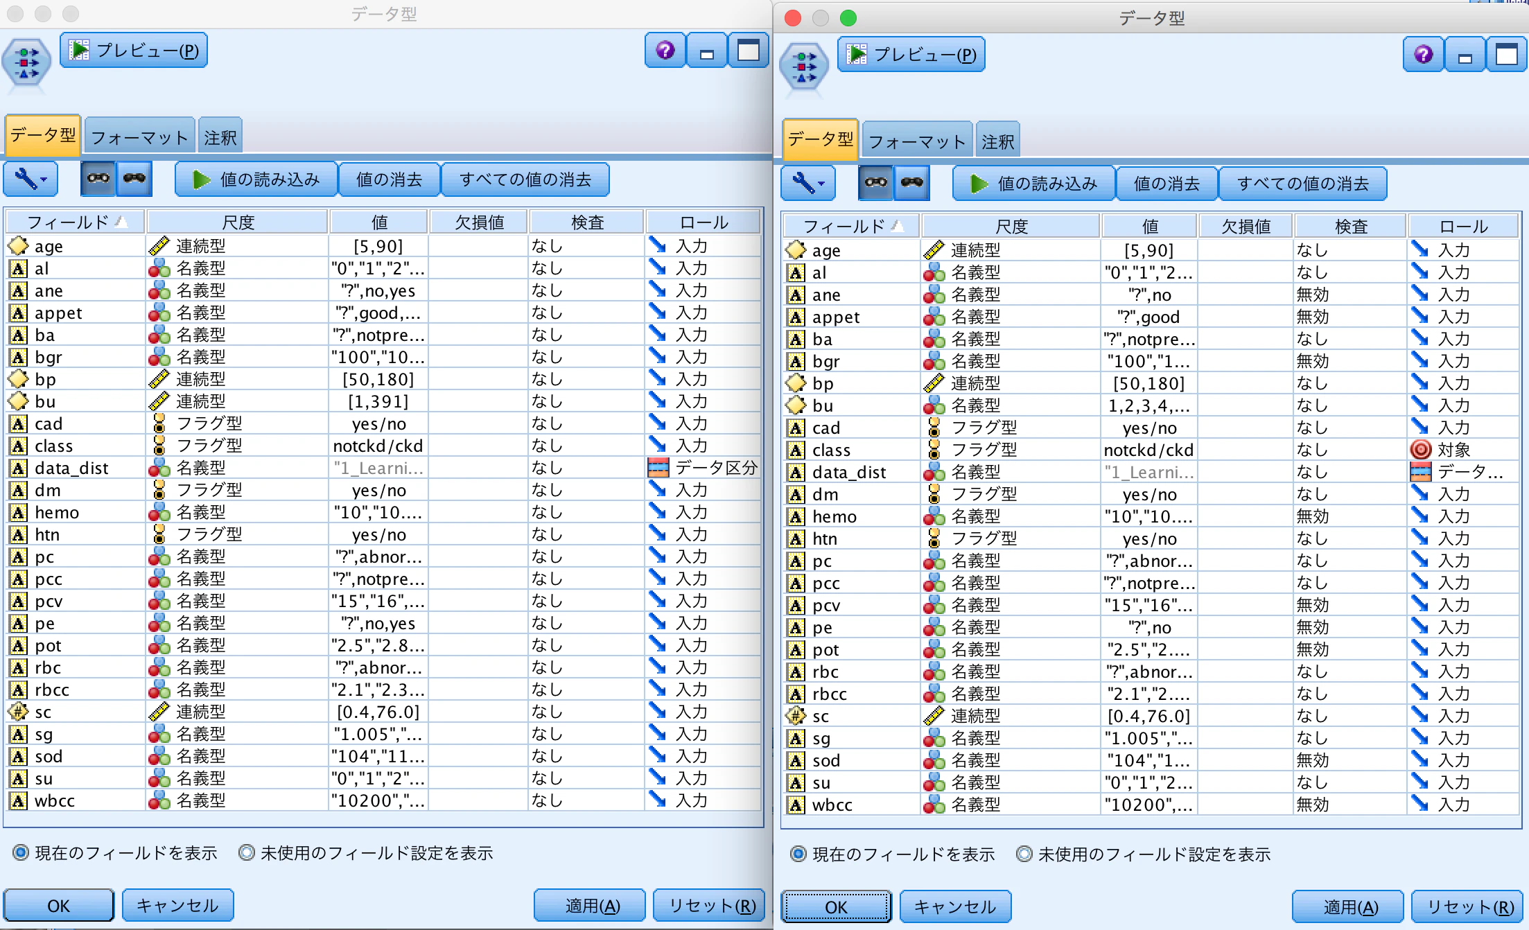This screenshot has height=930, width=1529.
Task: Click リセット(R) button in left window
Action: pos(709,906)
